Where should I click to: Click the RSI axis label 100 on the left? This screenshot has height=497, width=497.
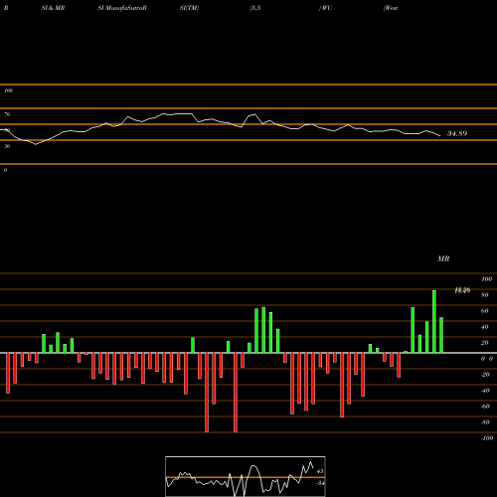pos(8,90)
